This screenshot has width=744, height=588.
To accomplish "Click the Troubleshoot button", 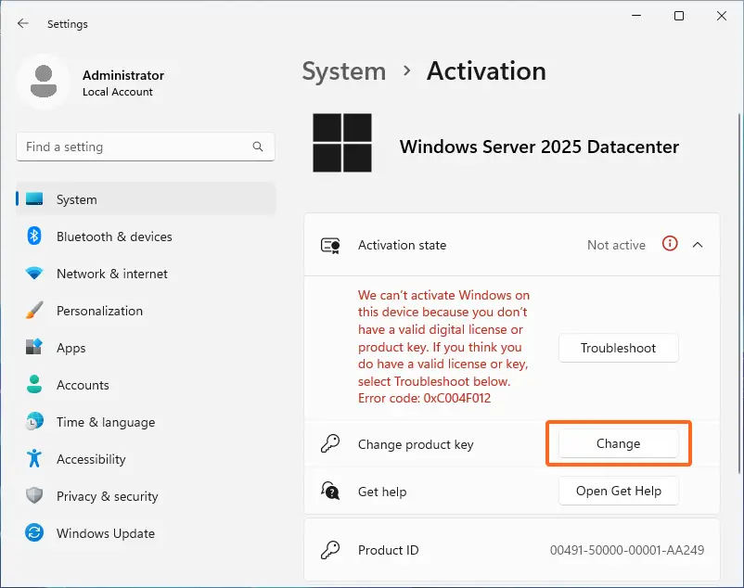I will pyautogui.click(x=618, y=348).
